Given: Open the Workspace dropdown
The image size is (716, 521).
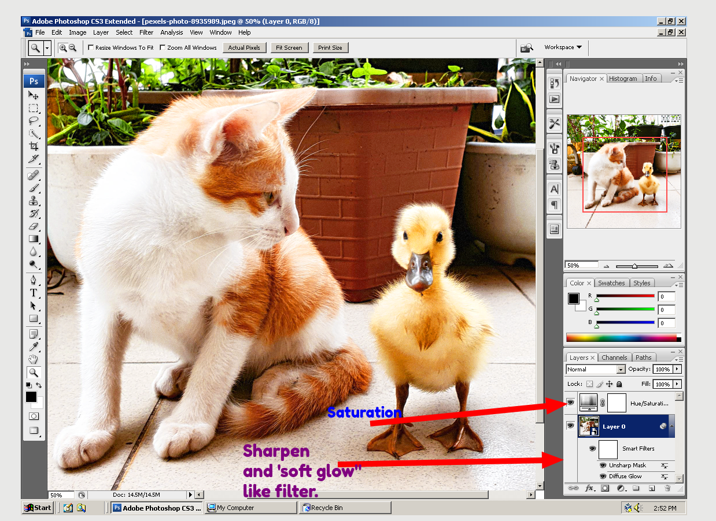Looking at the screenshot, I should 563,47.
